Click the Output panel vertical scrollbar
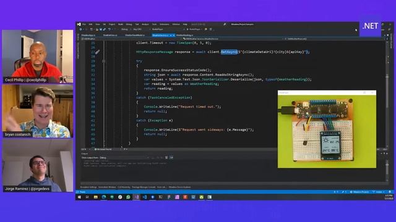 [x=387, y=171]
